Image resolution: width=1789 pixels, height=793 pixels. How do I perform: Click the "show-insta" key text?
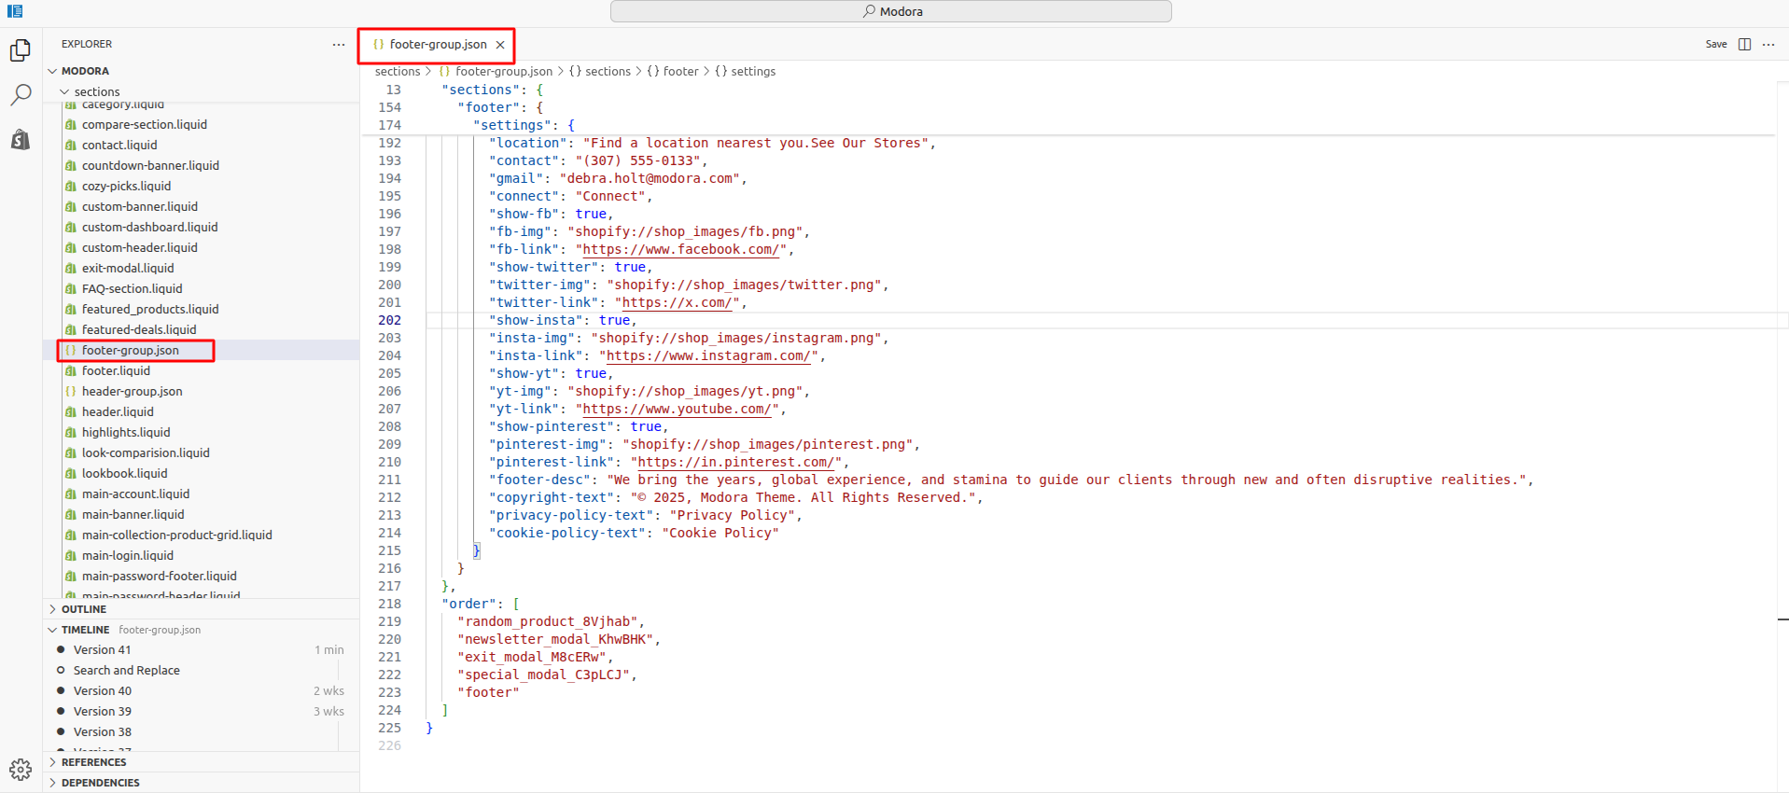point(536,320)
